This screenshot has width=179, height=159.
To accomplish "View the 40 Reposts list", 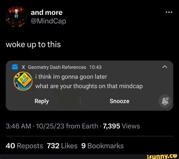I will (x=25, y=146).
